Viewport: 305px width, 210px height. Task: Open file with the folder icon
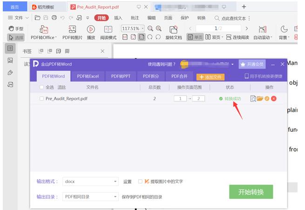point(37,18)
